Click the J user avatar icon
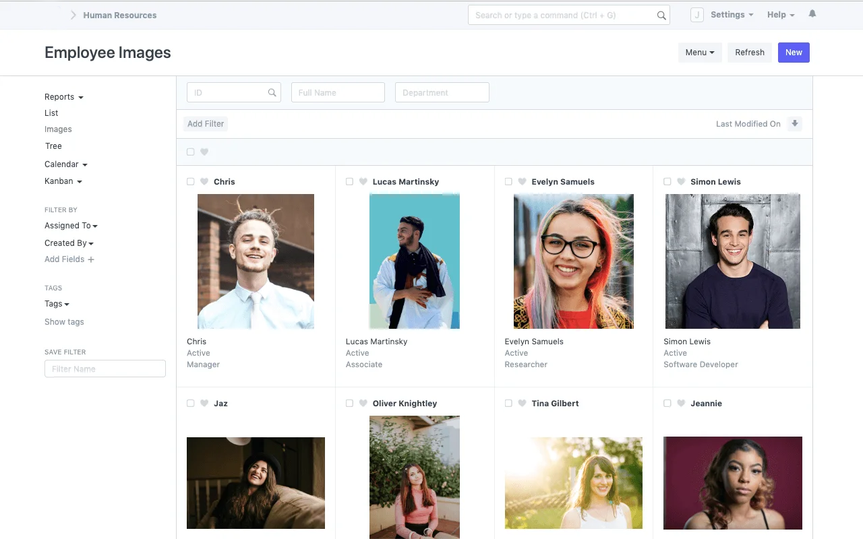The width and height of the screenshot is (863, 539). (x=696, y=14)
